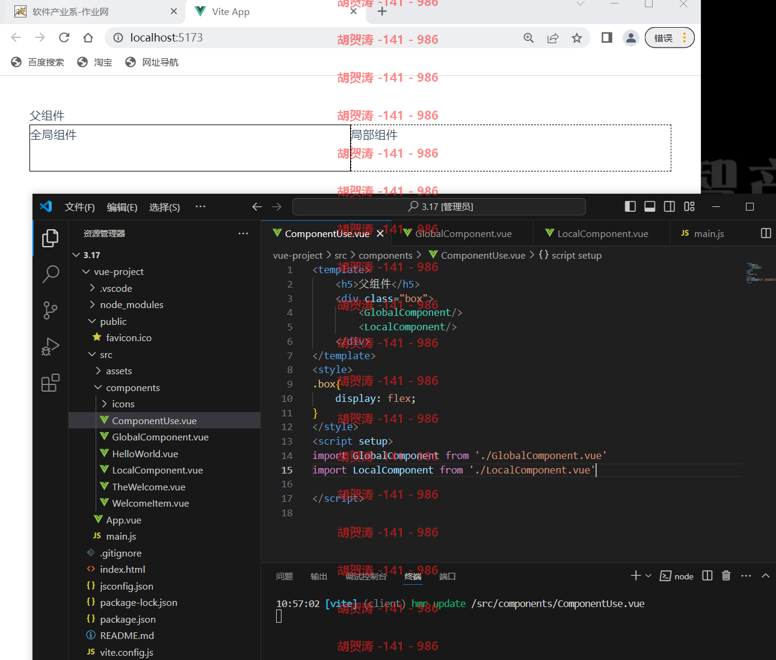Screen dimensions: 776x660
Task: Switch to the 问题 panel tab
Action: point(285,576)
